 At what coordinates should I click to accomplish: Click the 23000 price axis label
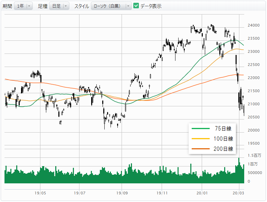tap(254, 51)
